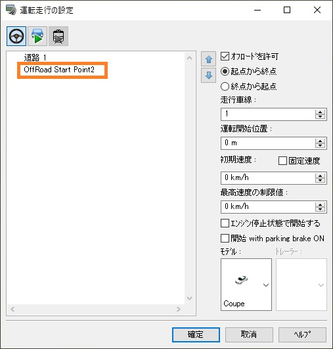Click the list's scroll down arrow
Screen dimensions: 333x349
[190, 298]
